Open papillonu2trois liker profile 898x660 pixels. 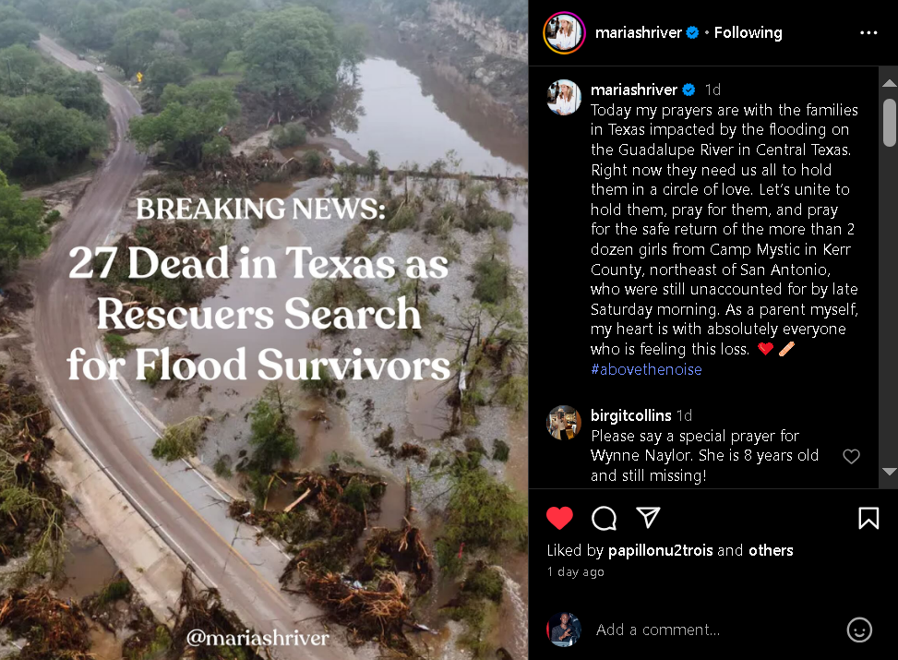tap(660, 550)
